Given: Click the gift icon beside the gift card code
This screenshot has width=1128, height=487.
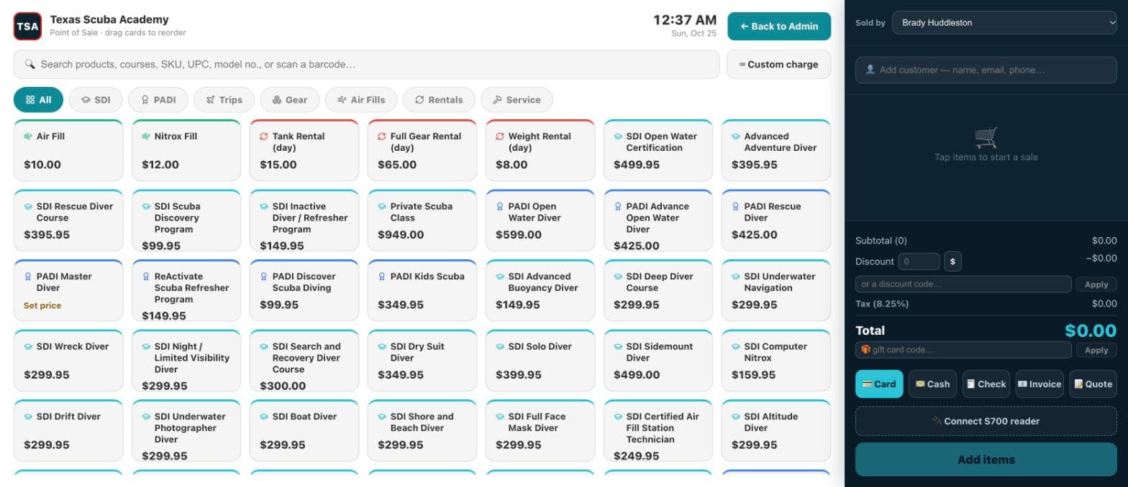Looking at the screenshot, I should coord(865,350).
